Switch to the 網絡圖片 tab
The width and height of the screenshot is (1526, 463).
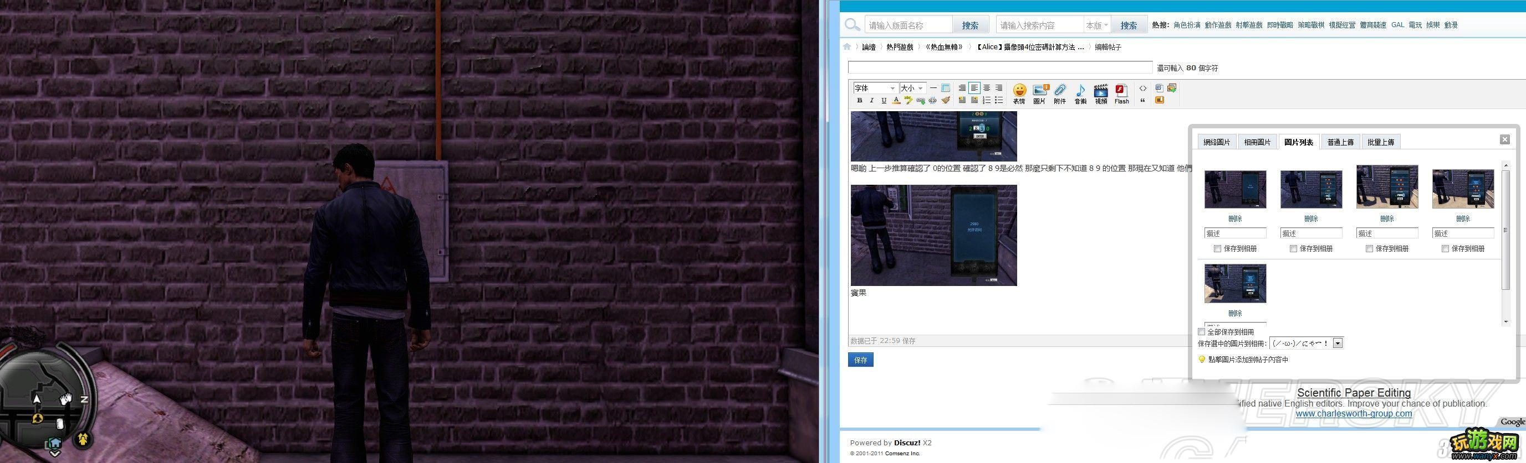pos(1217,142)
